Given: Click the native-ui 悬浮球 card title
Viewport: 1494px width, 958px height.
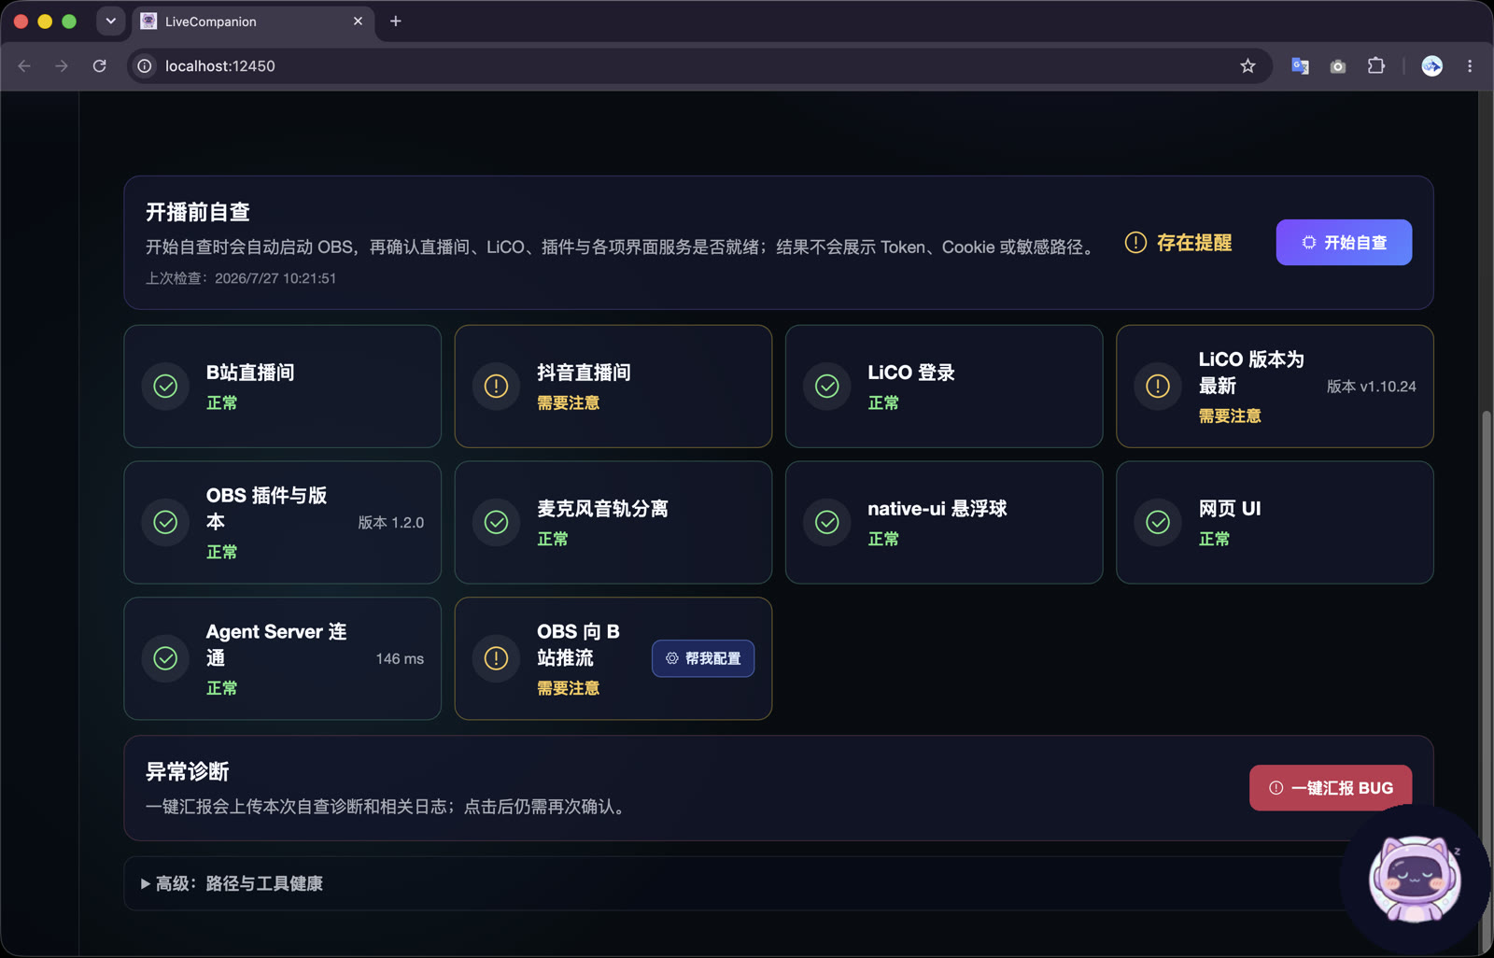Looking at the screenshot, I should 937,509.
